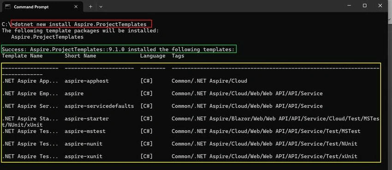This screenshot has height=170, width=392.
Task: Click the 'Short Name' column header
Action: point(80,56)
